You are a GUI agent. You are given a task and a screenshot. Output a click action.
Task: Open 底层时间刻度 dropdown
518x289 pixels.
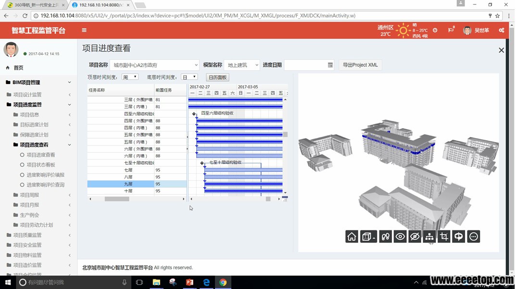click(x=190, y=77)
